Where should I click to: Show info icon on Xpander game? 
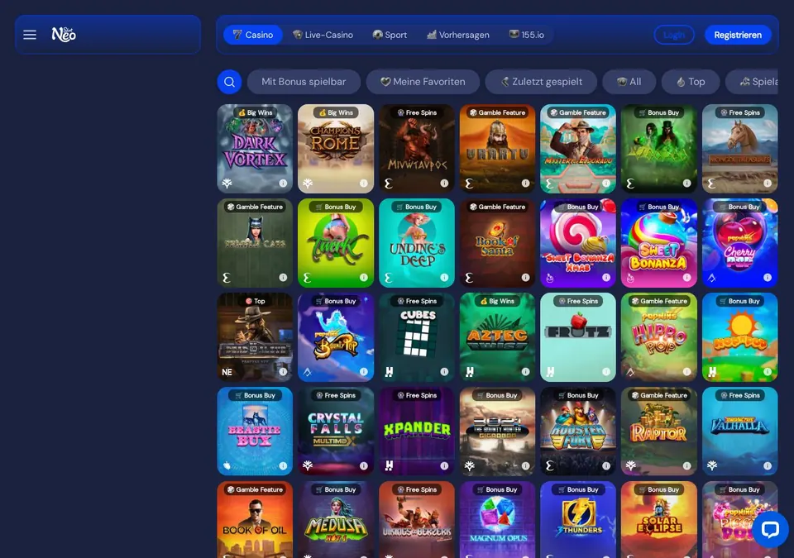444,466
